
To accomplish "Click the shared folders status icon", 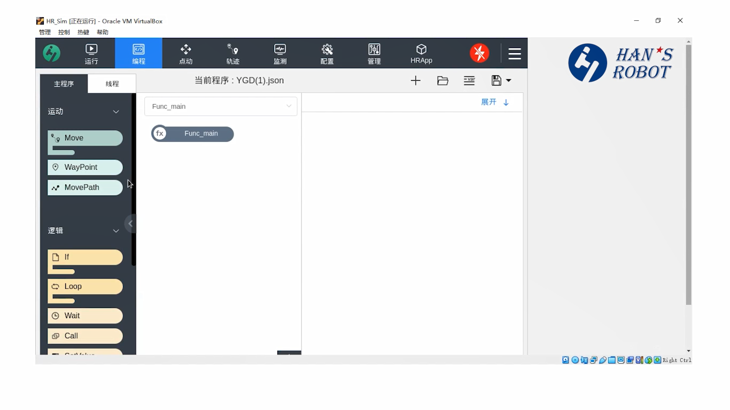I will (x=611, y=360).
